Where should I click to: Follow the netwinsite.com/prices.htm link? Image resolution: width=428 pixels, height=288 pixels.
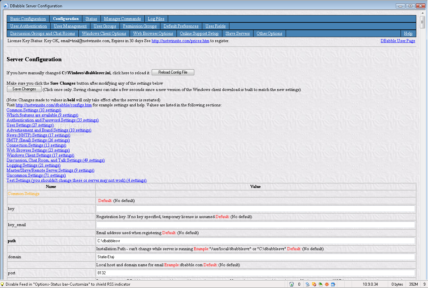[180, 41]
